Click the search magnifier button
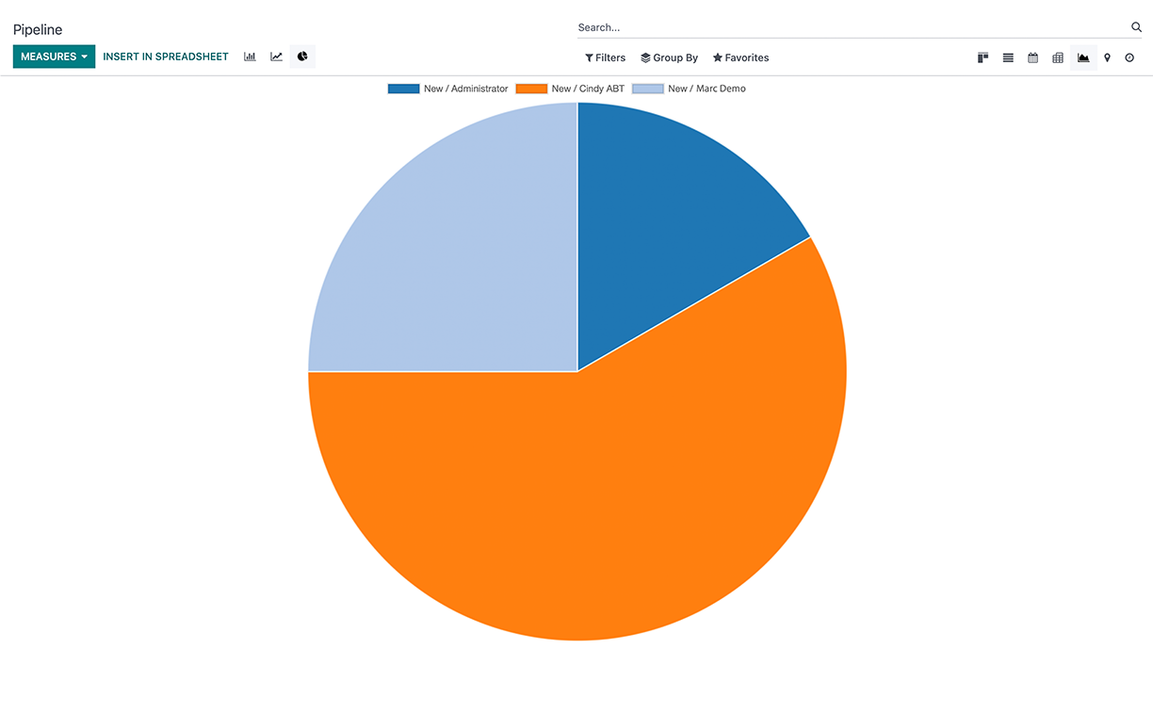1153x715 pixels. [1136, 26]
